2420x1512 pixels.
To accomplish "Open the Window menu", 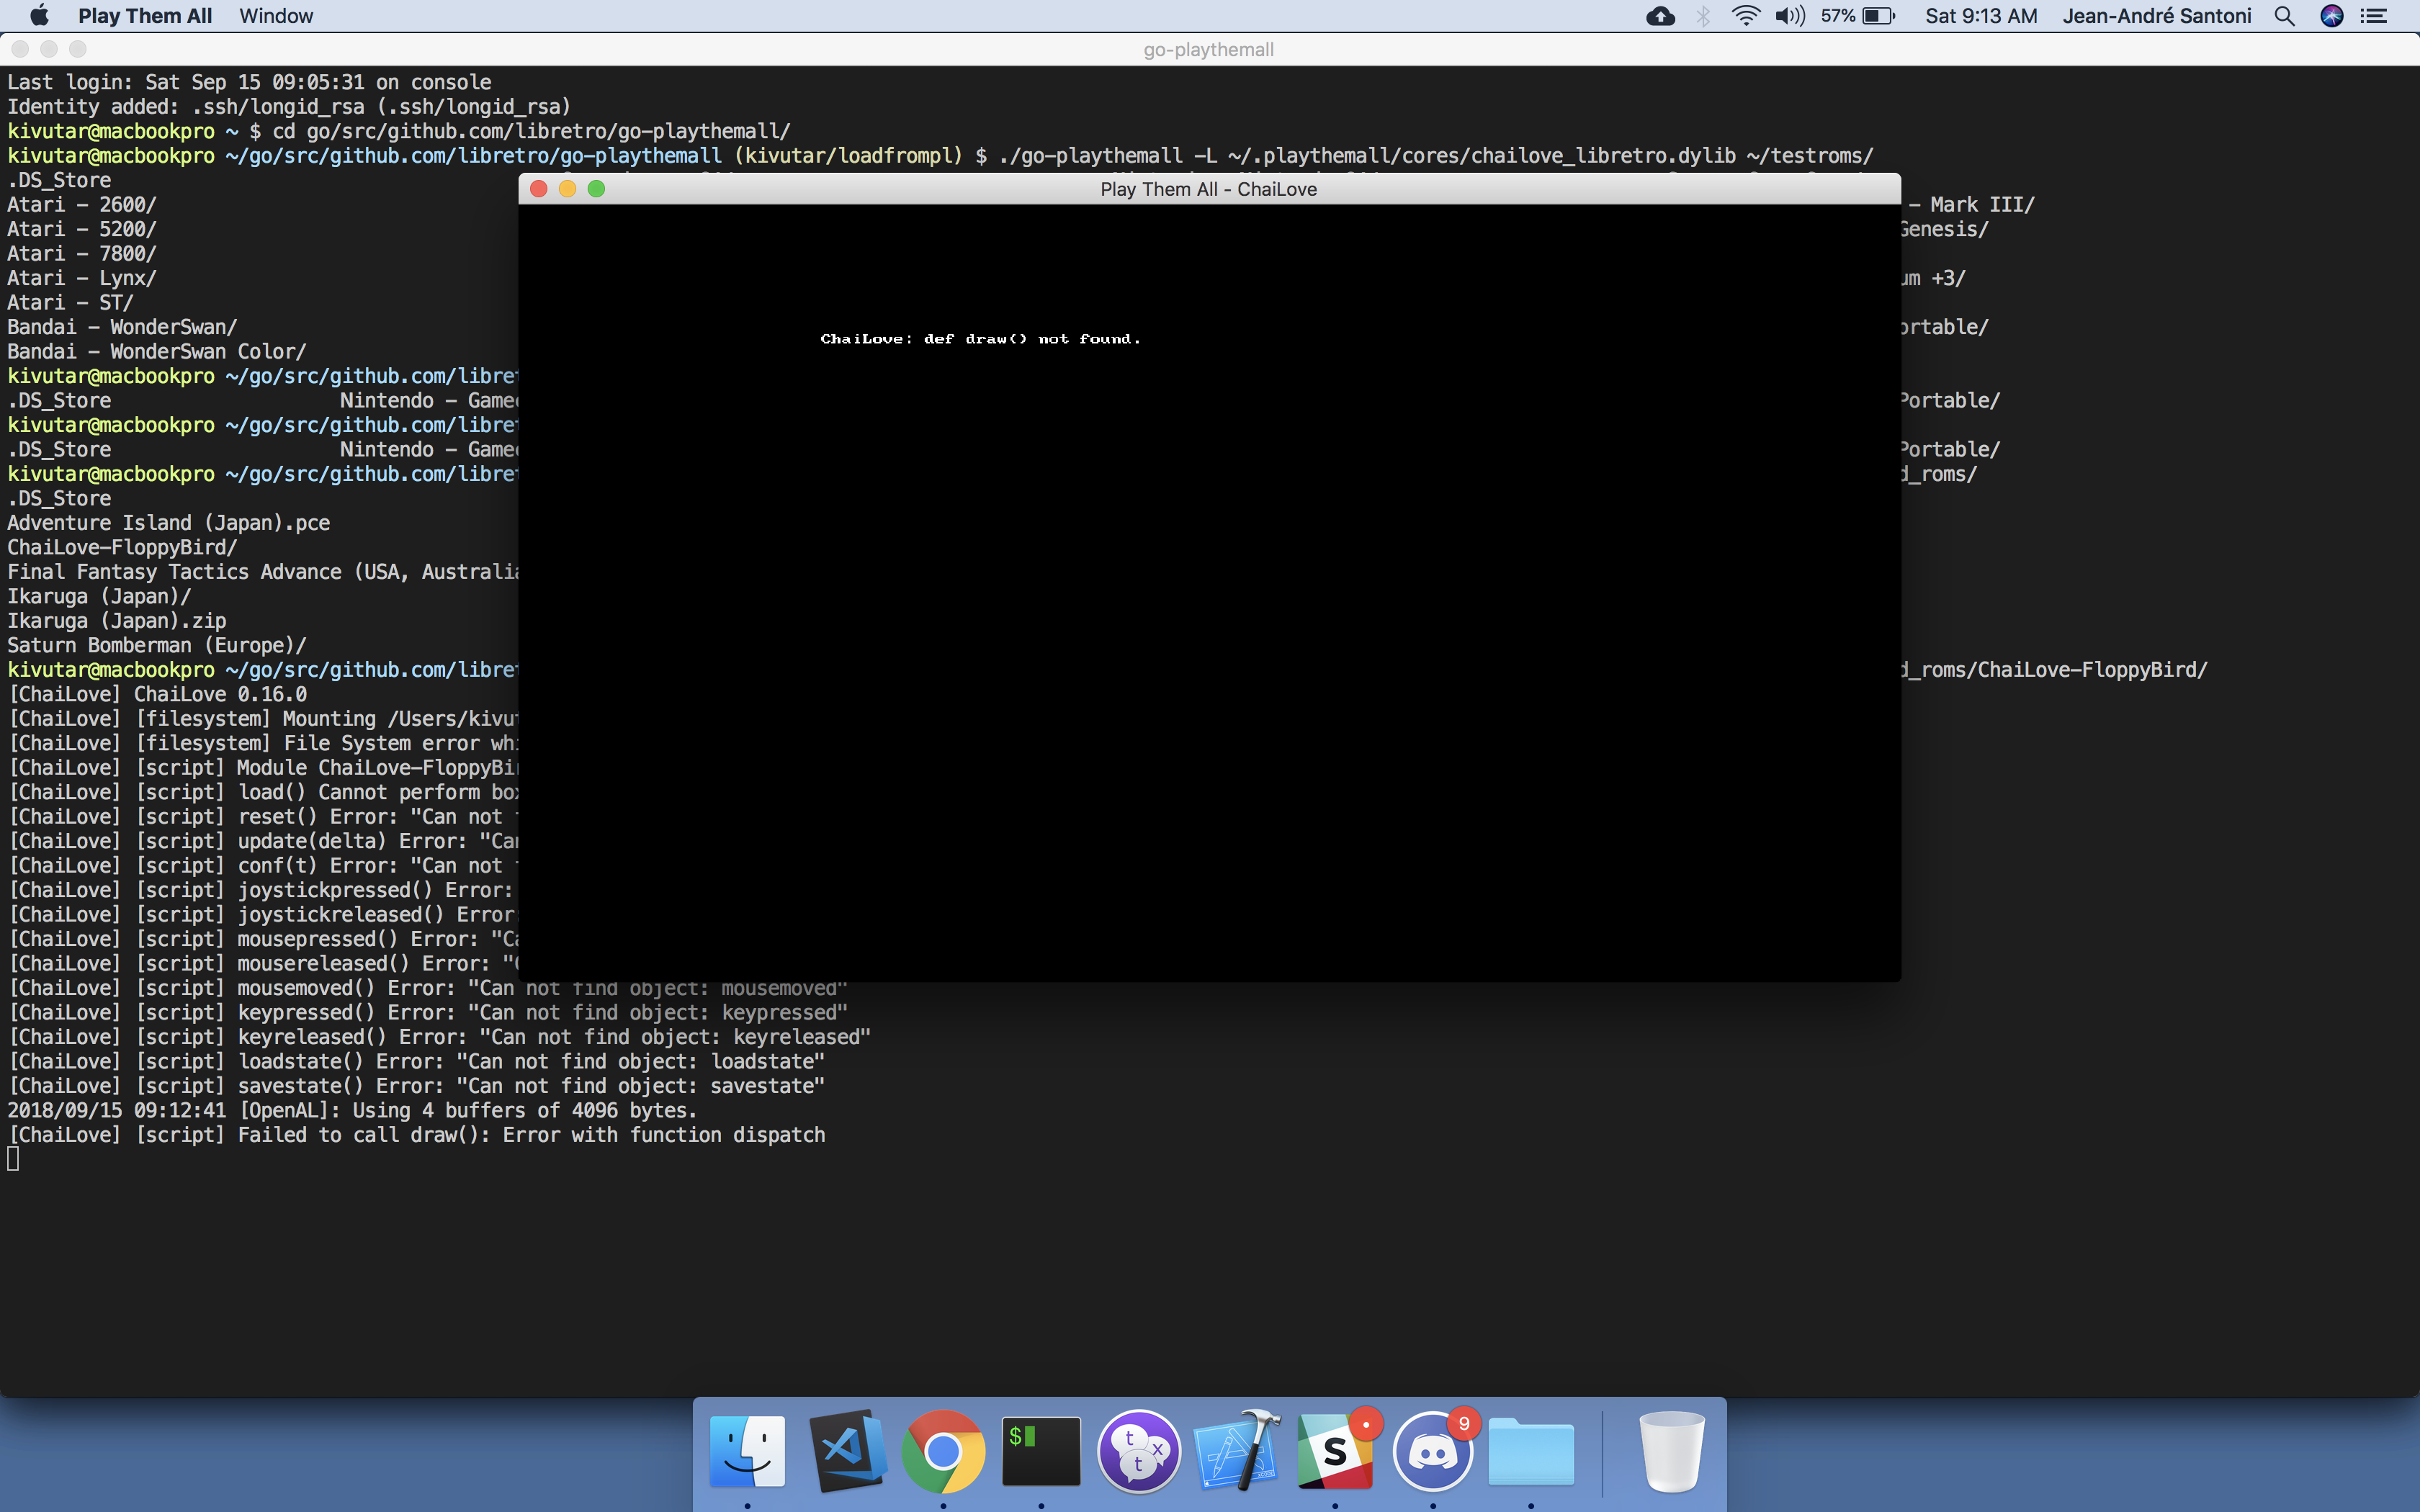I will (x=276, y=15).
